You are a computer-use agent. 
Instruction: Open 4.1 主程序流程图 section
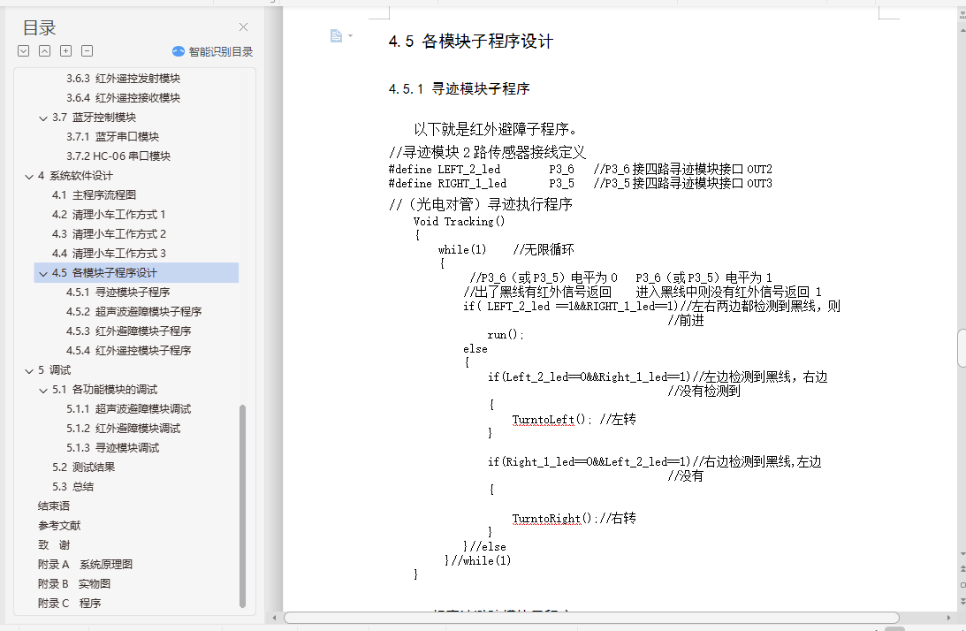coord(95,195)
